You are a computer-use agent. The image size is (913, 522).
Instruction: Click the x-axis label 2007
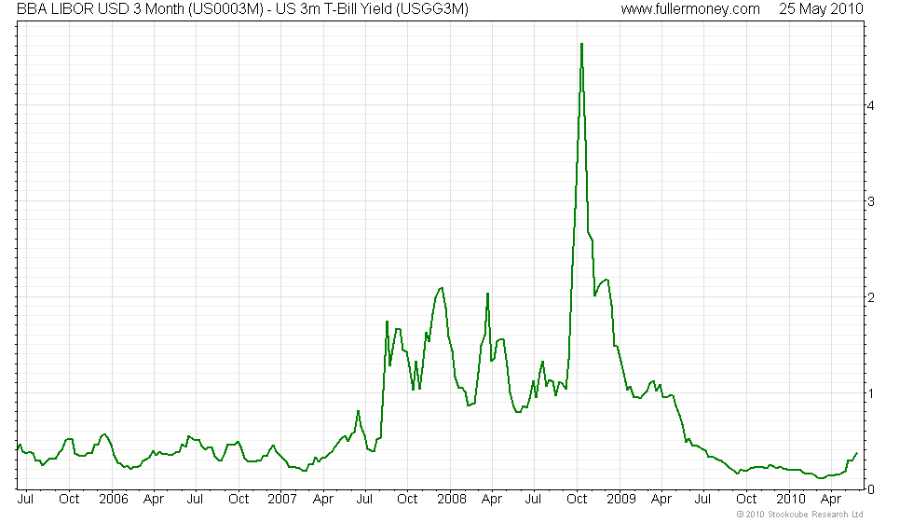tap(281, 500)
